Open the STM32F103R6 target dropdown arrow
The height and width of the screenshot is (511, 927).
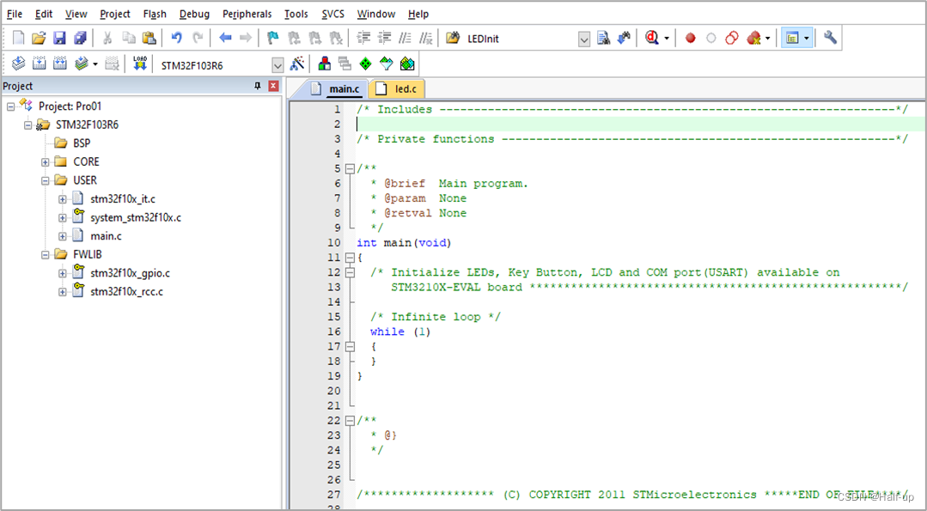tap(277, 65)
